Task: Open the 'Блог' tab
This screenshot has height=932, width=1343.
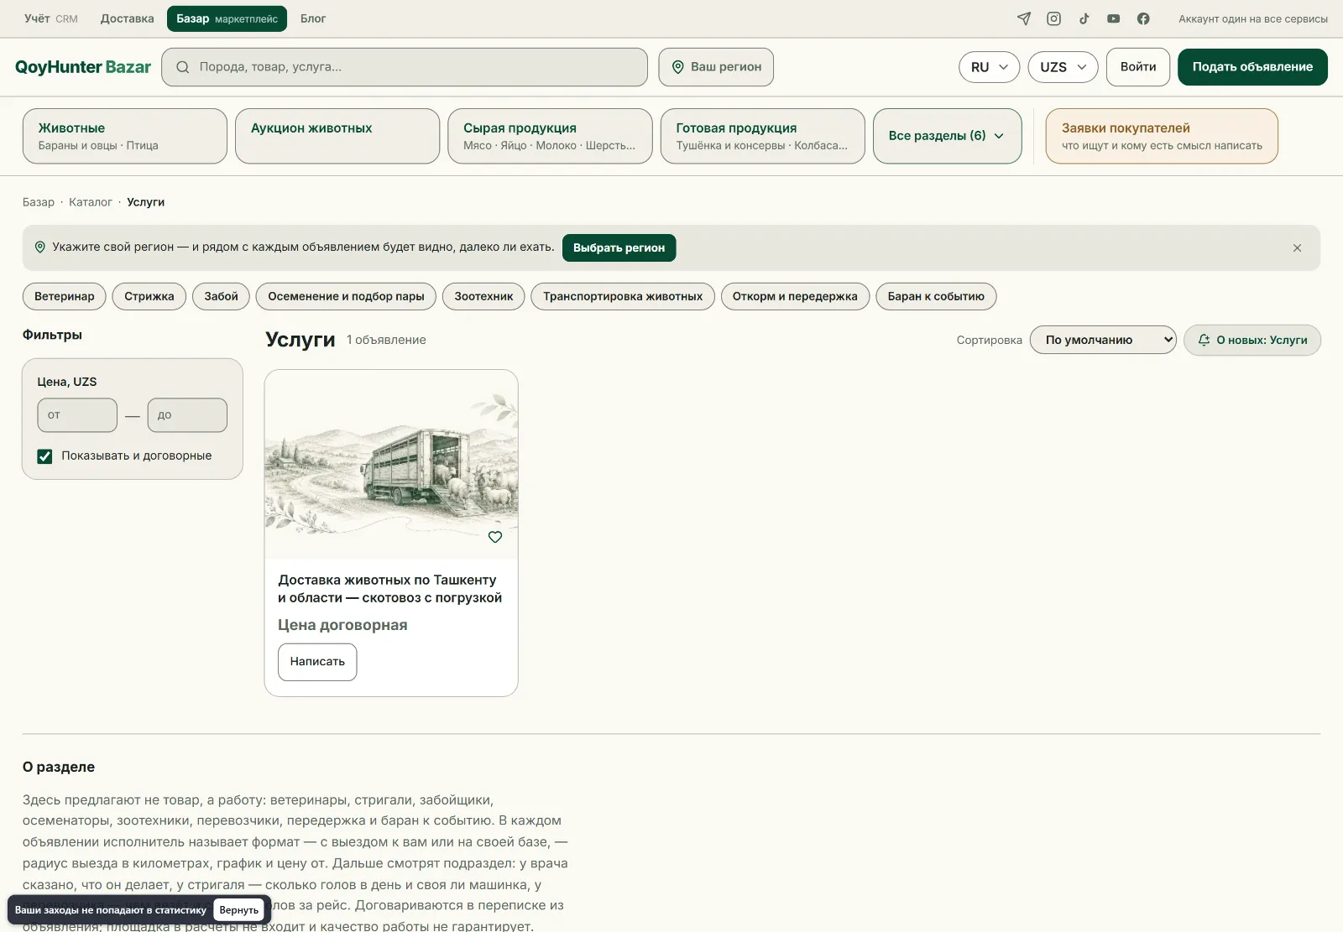Action: tap(313, 18)
